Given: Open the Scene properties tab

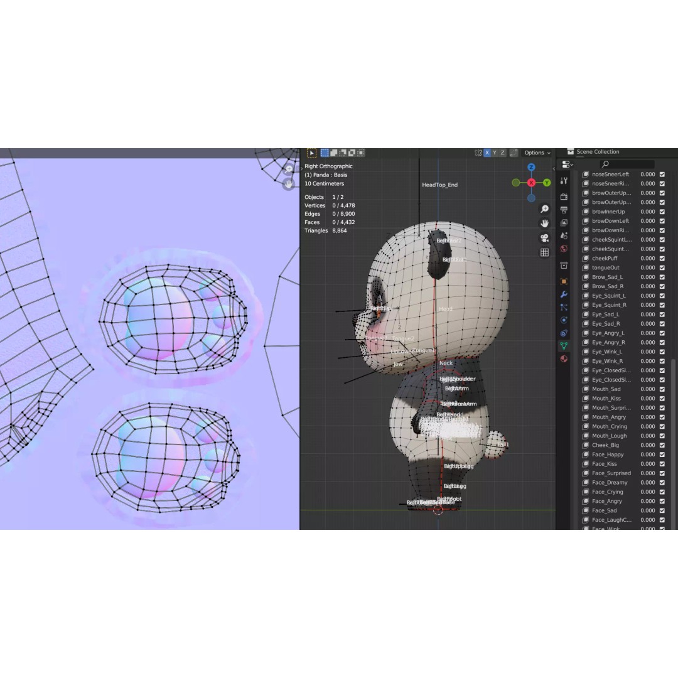Looking at the screenshot, I should point(564,235).
